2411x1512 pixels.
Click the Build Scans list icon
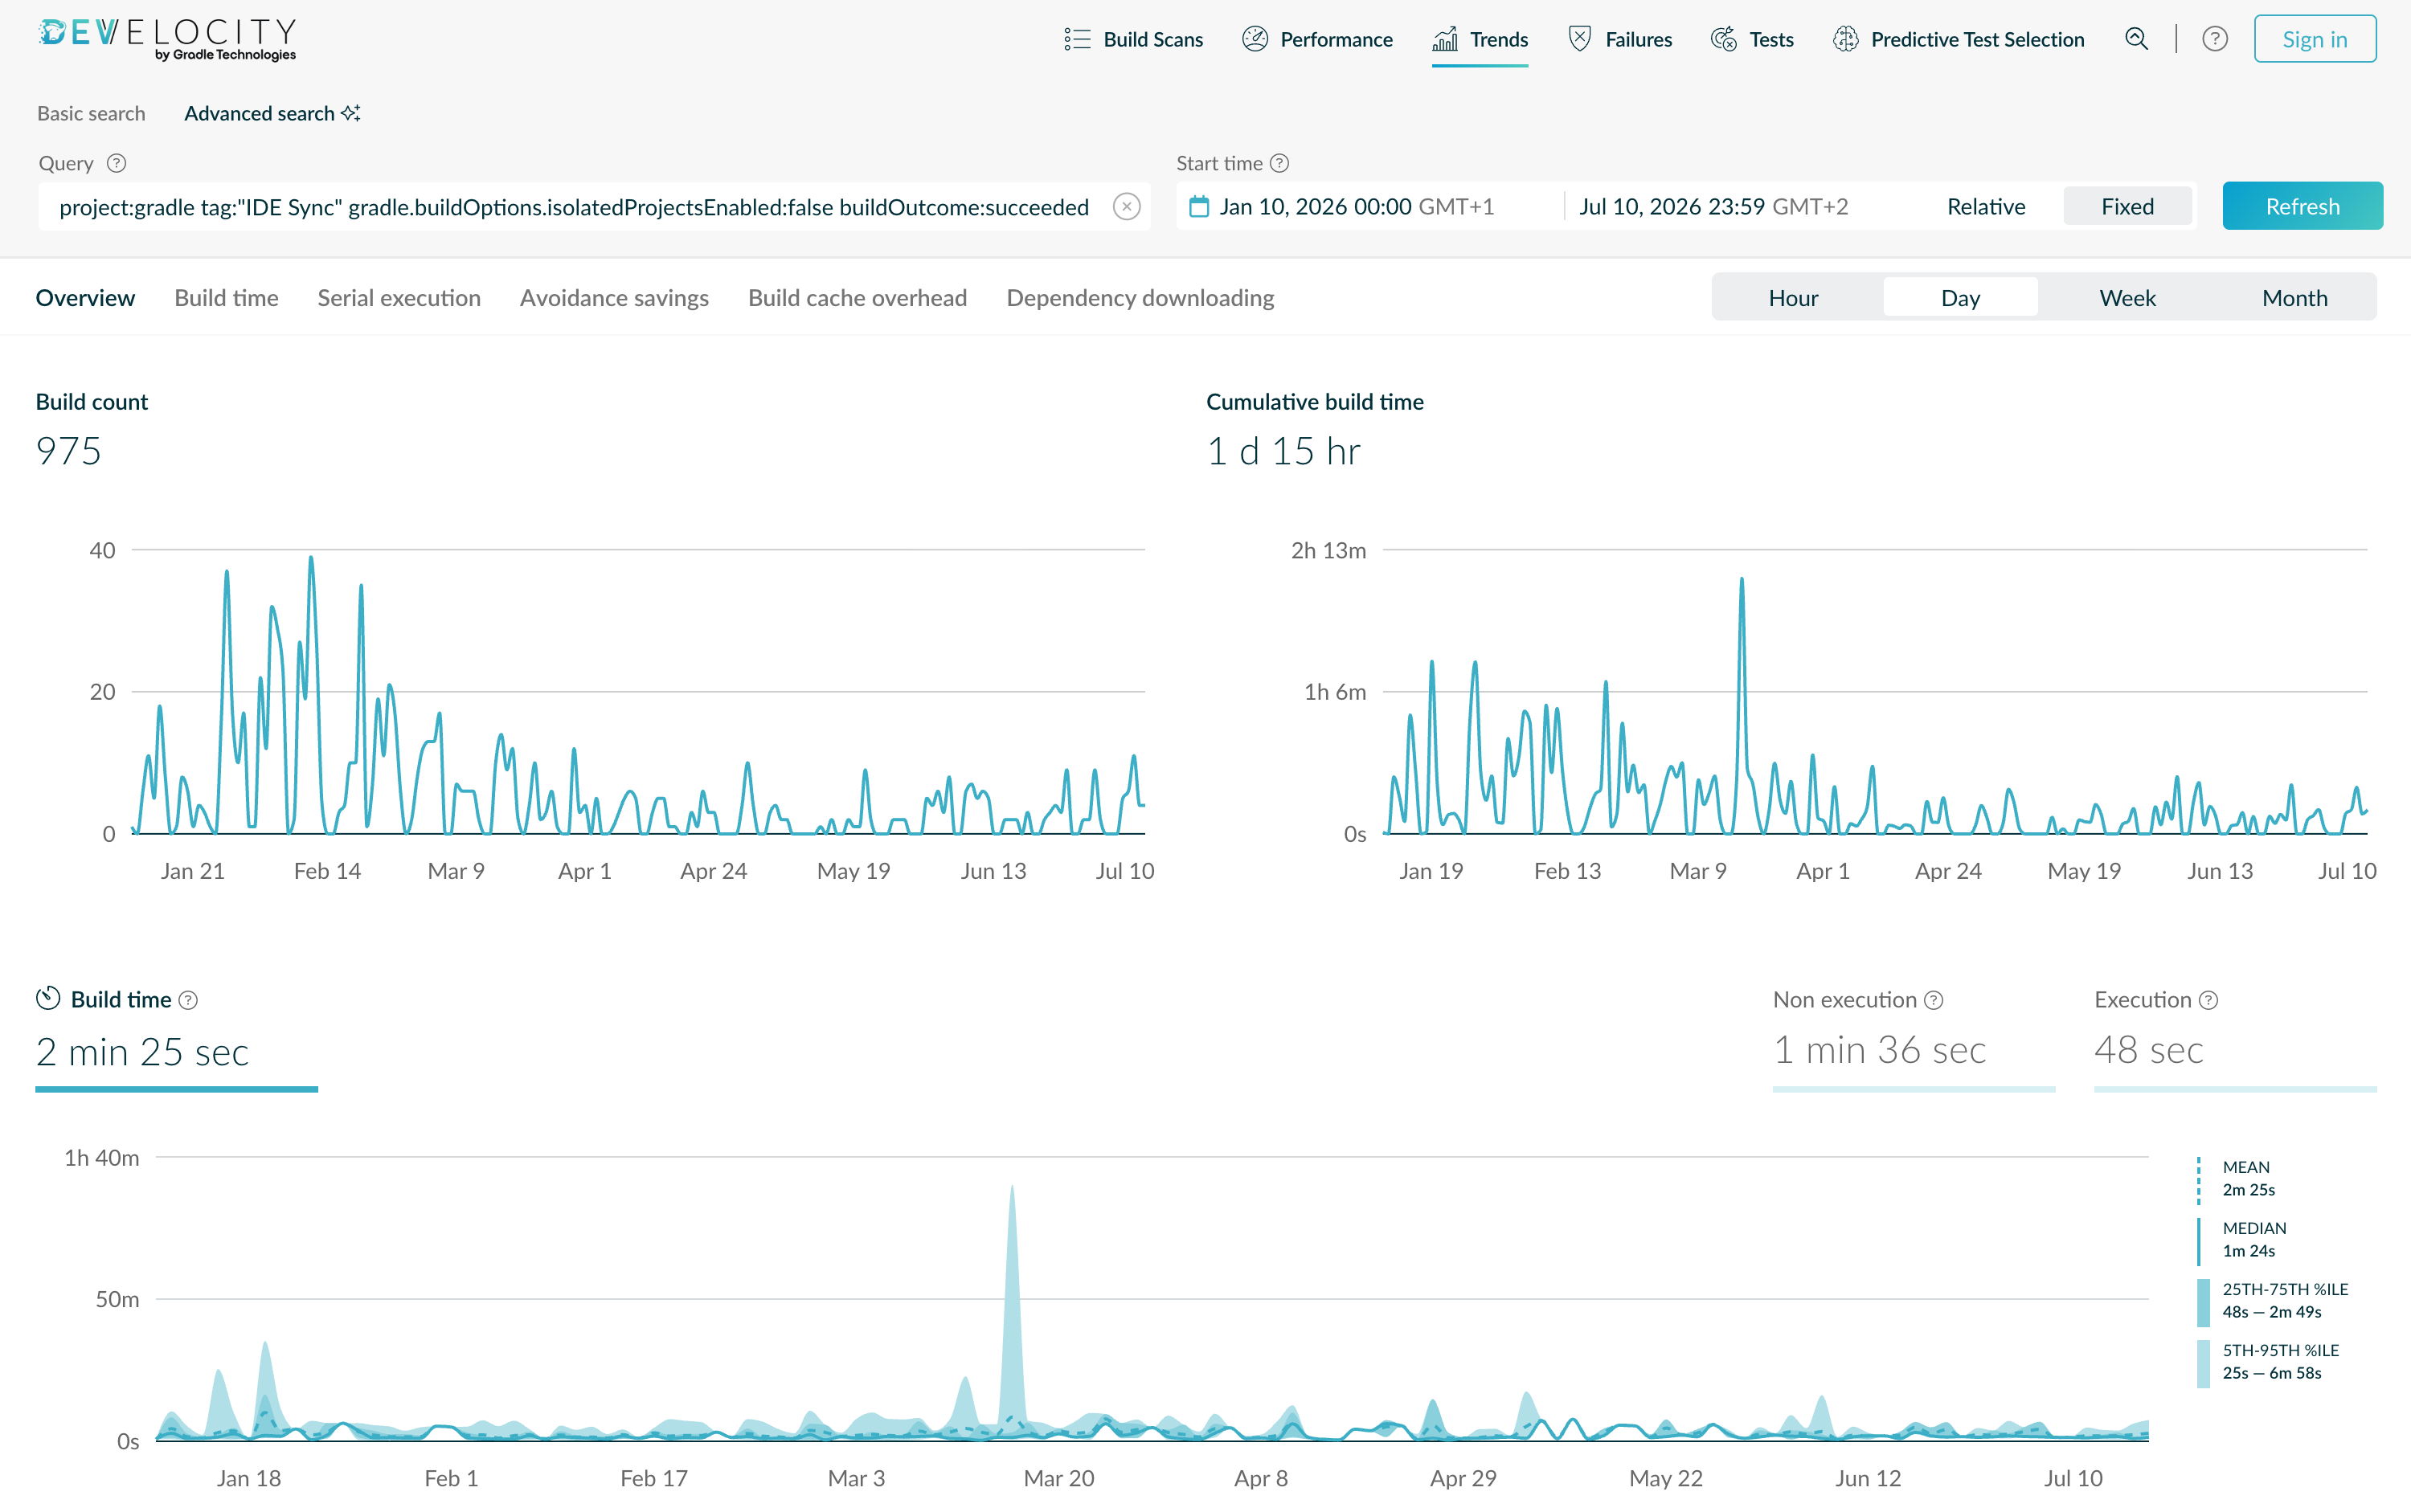1076,39
